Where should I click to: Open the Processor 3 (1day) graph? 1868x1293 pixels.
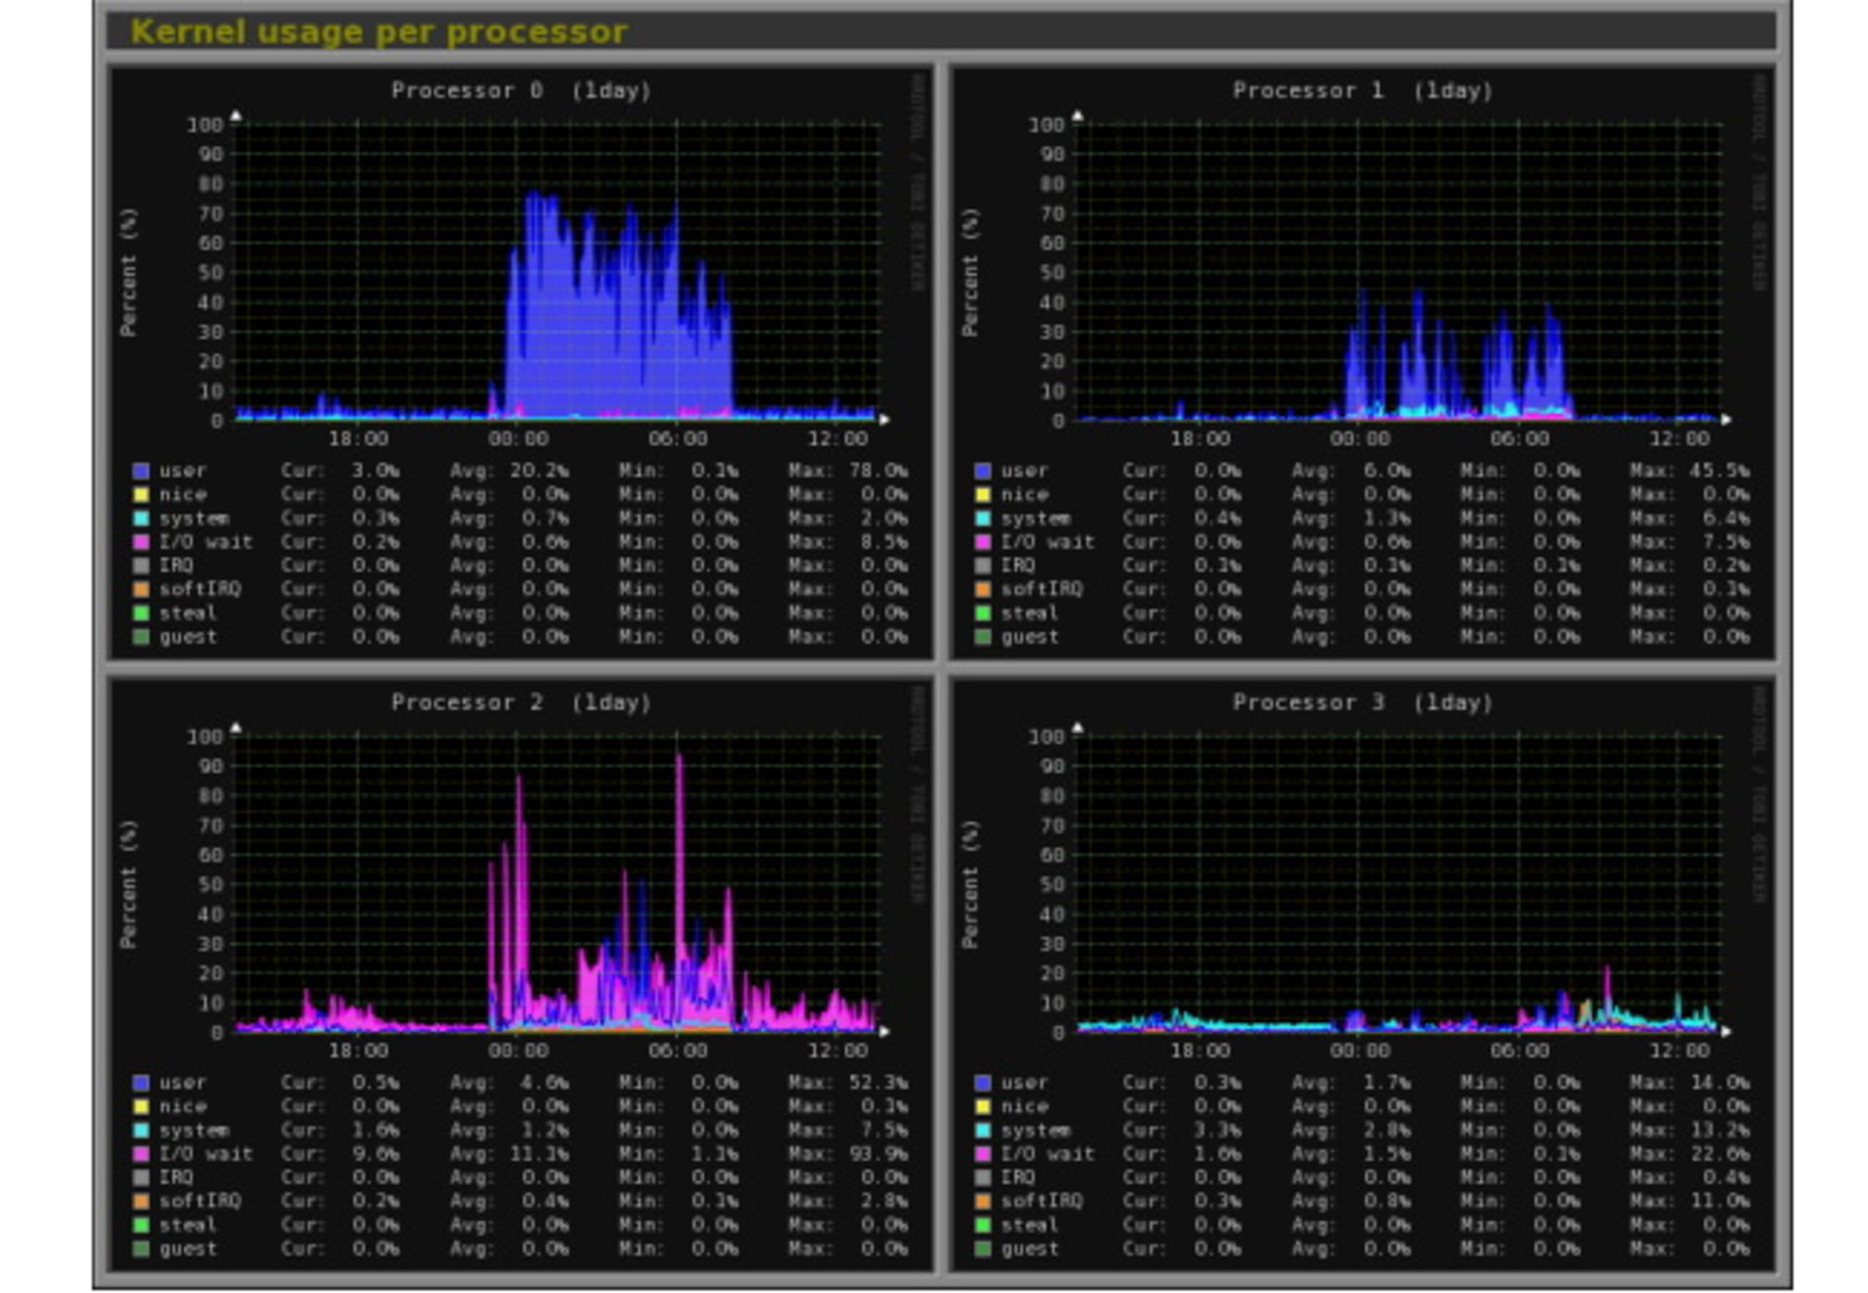click(x=1362, y=975)
